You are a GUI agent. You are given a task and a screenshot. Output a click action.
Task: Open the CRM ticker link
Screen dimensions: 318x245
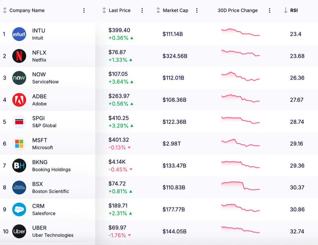tap(38, 206)
